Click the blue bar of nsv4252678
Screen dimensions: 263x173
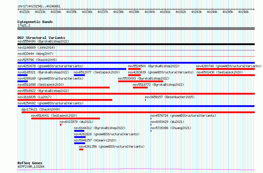[72, 69]
